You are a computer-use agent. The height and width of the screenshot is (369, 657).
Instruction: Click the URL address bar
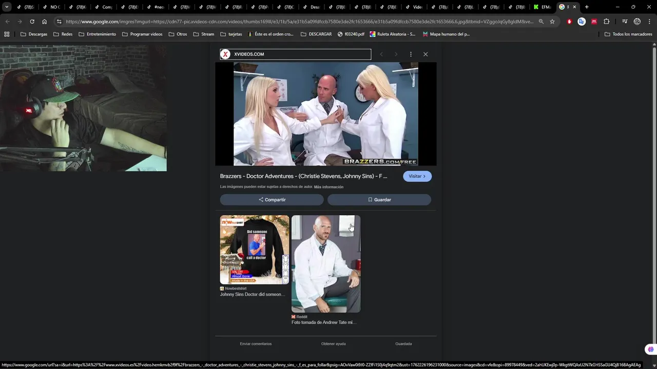[300, 22]
